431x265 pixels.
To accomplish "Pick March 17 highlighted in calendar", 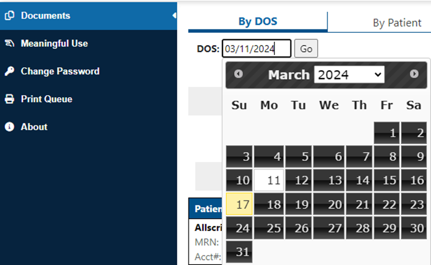I will coord(239,204).
